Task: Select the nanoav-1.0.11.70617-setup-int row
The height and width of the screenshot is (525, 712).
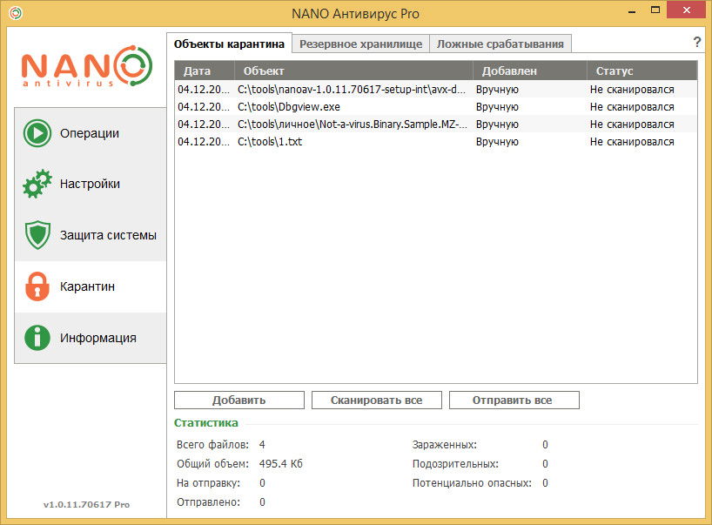Action: pyautogui.click(x=436, y=90)
